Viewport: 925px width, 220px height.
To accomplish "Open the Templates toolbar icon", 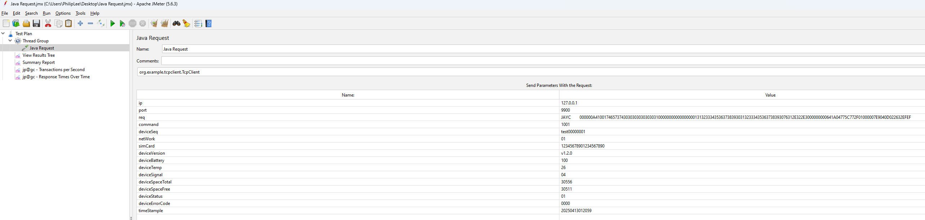I will pyautogui.click(x=16, y=24).
